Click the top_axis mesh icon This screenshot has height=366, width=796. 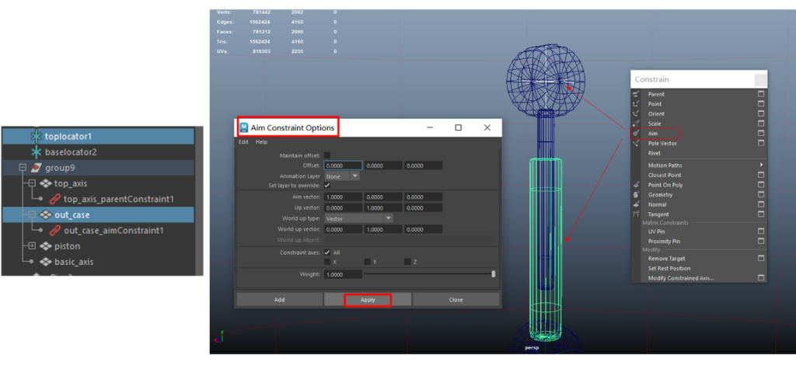tap(46, 183)
